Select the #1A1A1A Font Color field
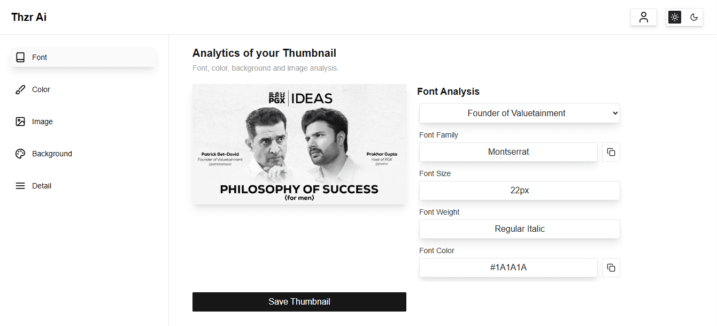Screen dimensions: 717x326 click(x=508, y=268)
